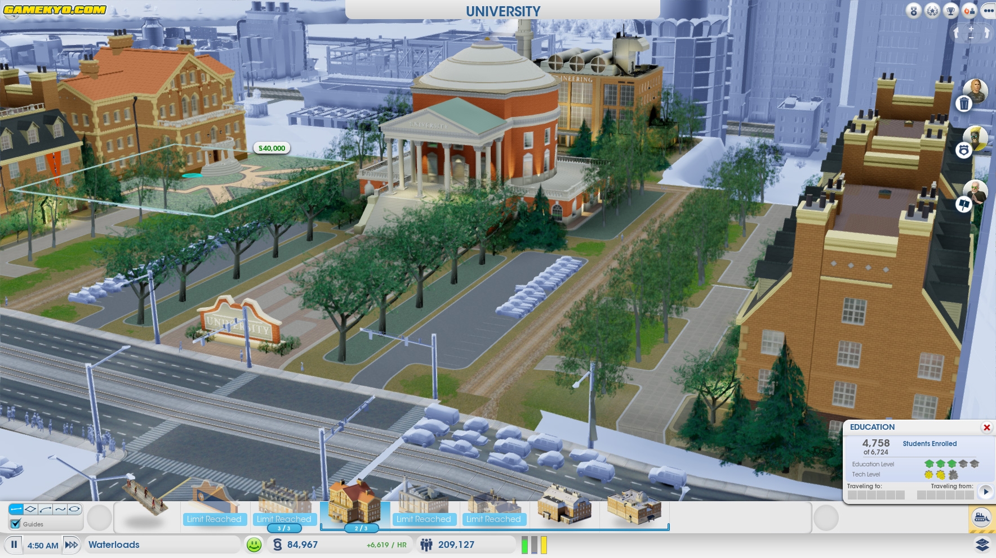Expand Education panel with play arrow
Image resolution: width=996 pixels, height=558 pixels.
[985, 492]
